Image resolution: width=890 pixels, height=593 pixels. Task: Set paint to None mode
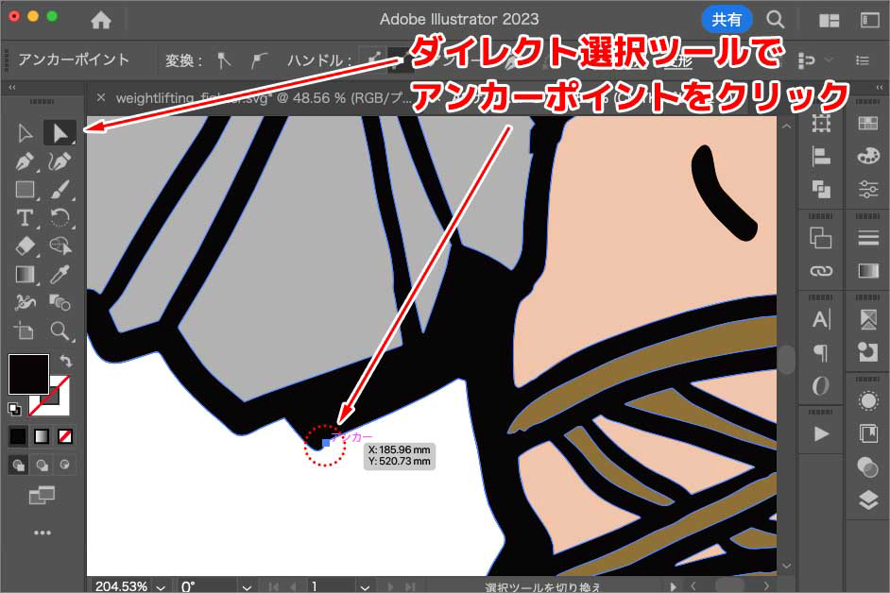[x=65, y=436]
